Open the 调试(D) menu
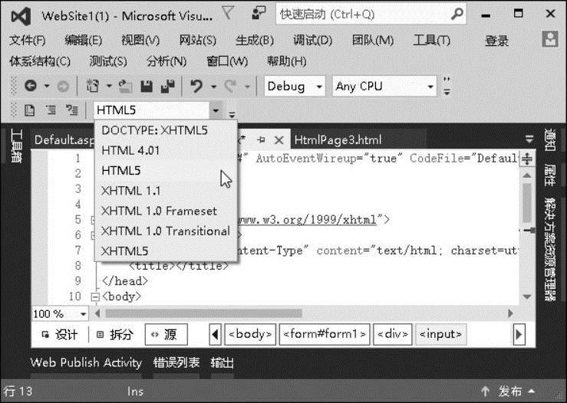This screenshot has height=403, width=567. (313, 40)
